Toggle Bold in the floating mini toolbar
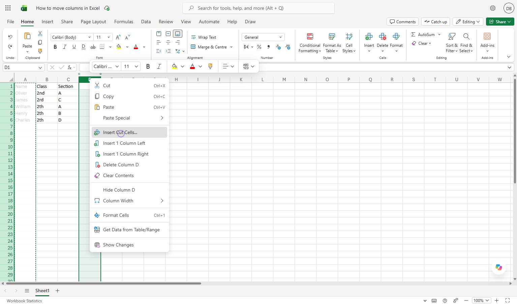Viewport: 517px width, 304px height. click(x=148, y=66)
